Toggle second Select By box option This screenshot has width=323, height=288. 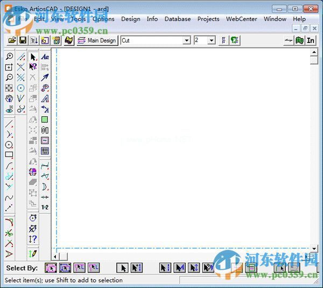click(x=65, y=268)
